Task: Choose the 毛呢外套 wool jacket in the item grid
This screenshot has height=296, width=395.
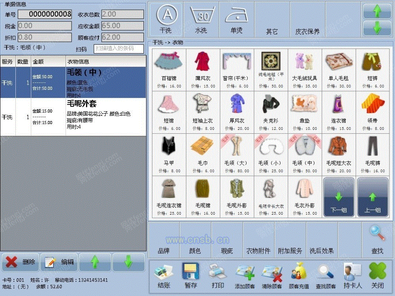Action: (237, 197)
